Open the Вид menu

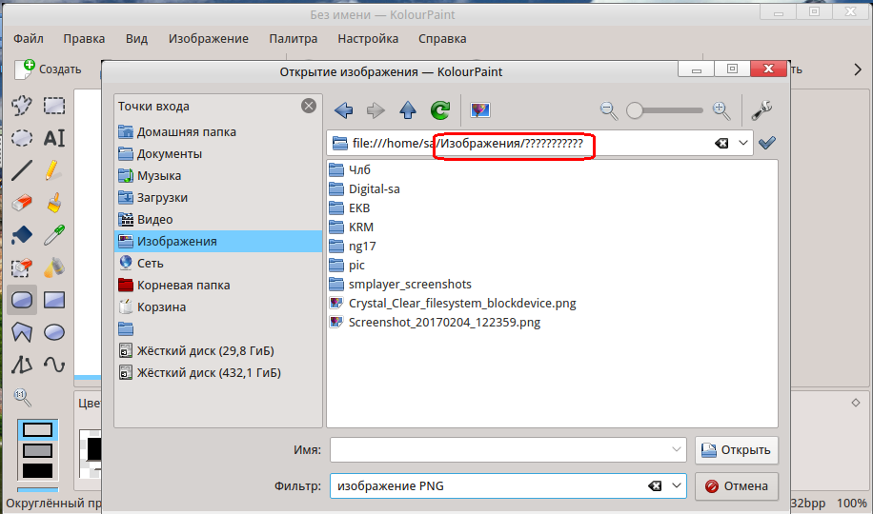136,39
